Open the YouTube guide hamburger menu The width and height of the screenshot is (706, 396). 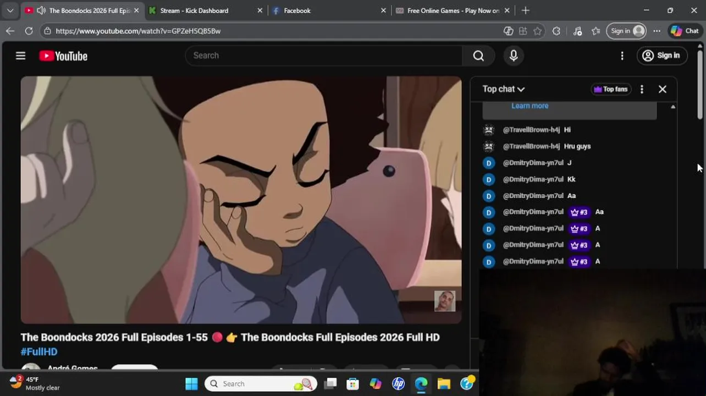pyautogui.click(x=20, y=56)
